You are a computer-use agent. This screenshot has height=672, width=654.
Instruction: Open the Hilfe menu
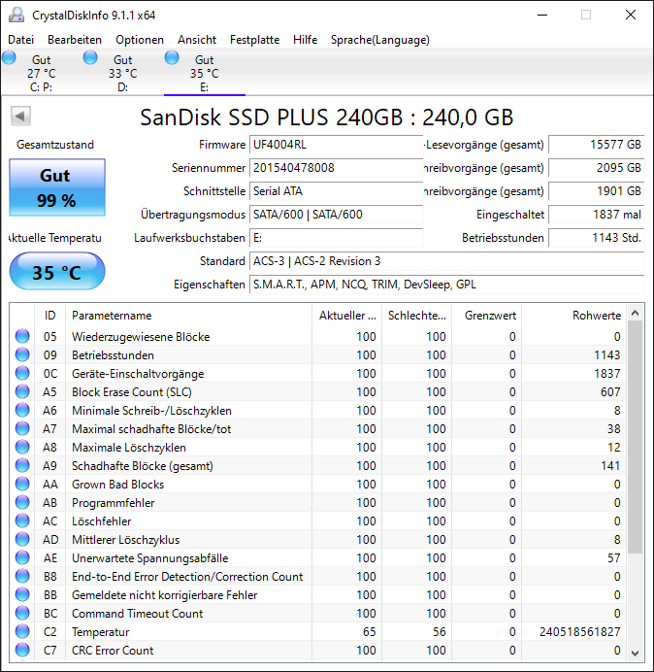click(305, 40)
